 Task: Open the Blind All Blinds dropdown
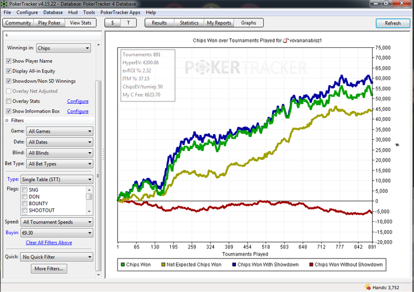click(x=60, y=153)
